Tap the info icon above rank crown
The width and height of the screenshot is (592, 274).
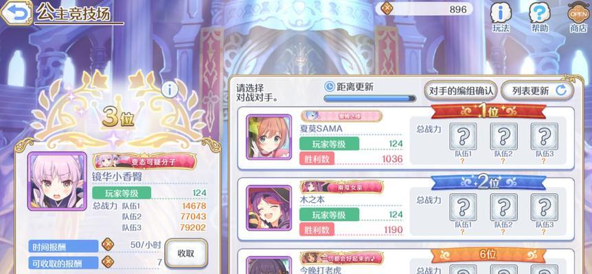(170, 90)
